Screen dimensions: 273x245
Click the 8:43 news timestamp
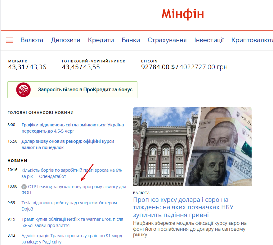click(11, 235)
